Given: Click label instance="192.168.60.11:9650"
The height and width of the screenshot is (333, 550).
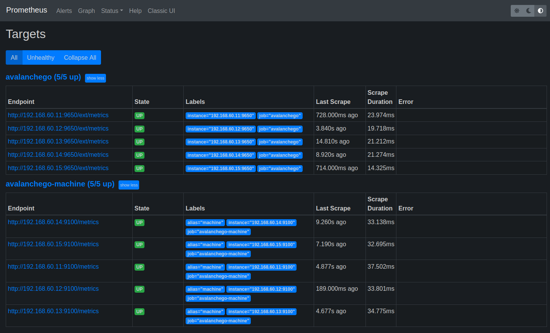Looking at the screenshot, I should (x=221, y=116).
